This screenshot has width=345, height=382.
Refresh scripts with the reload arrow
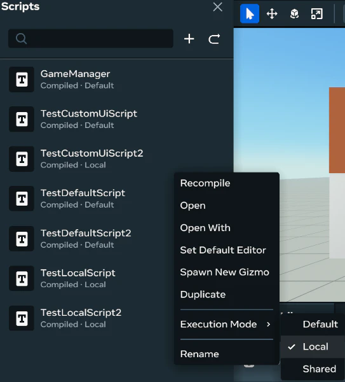click(214, 39)
